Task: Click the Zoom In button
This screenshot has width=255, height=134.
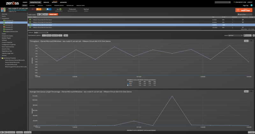Action: click(x=49, y=35)
